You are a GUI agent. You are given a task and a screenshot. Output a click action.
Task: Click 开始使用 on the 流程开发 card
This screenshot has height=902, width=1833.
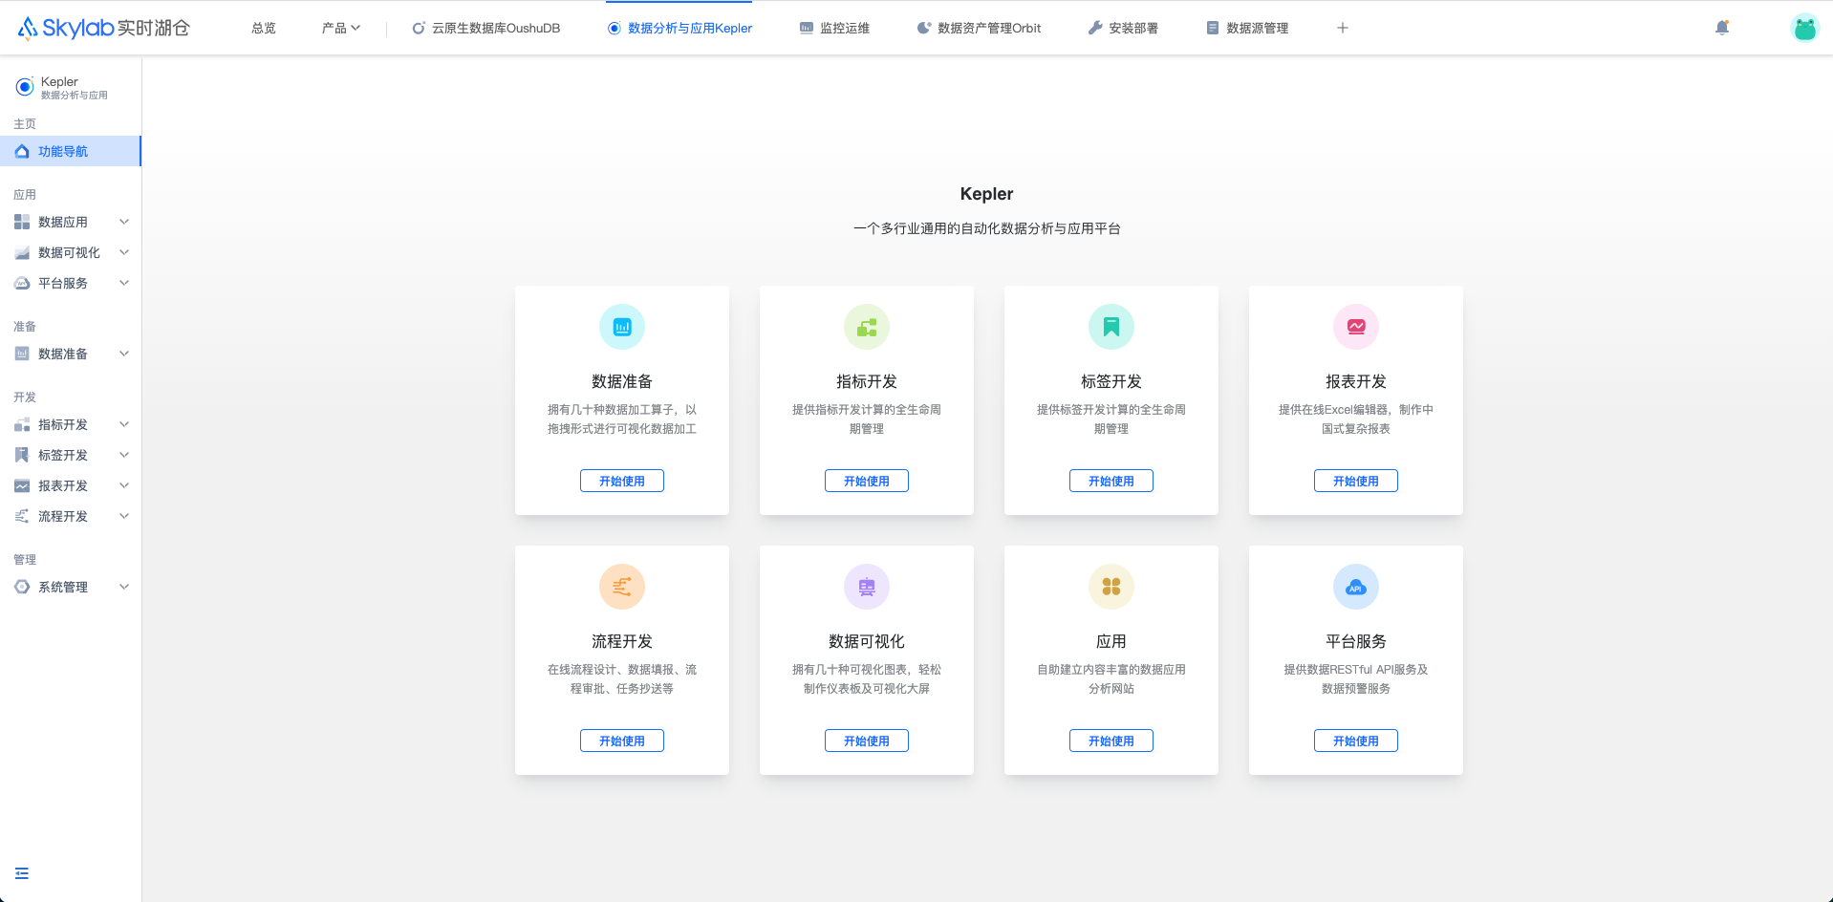pyautogui.click(x=622, y=741)
